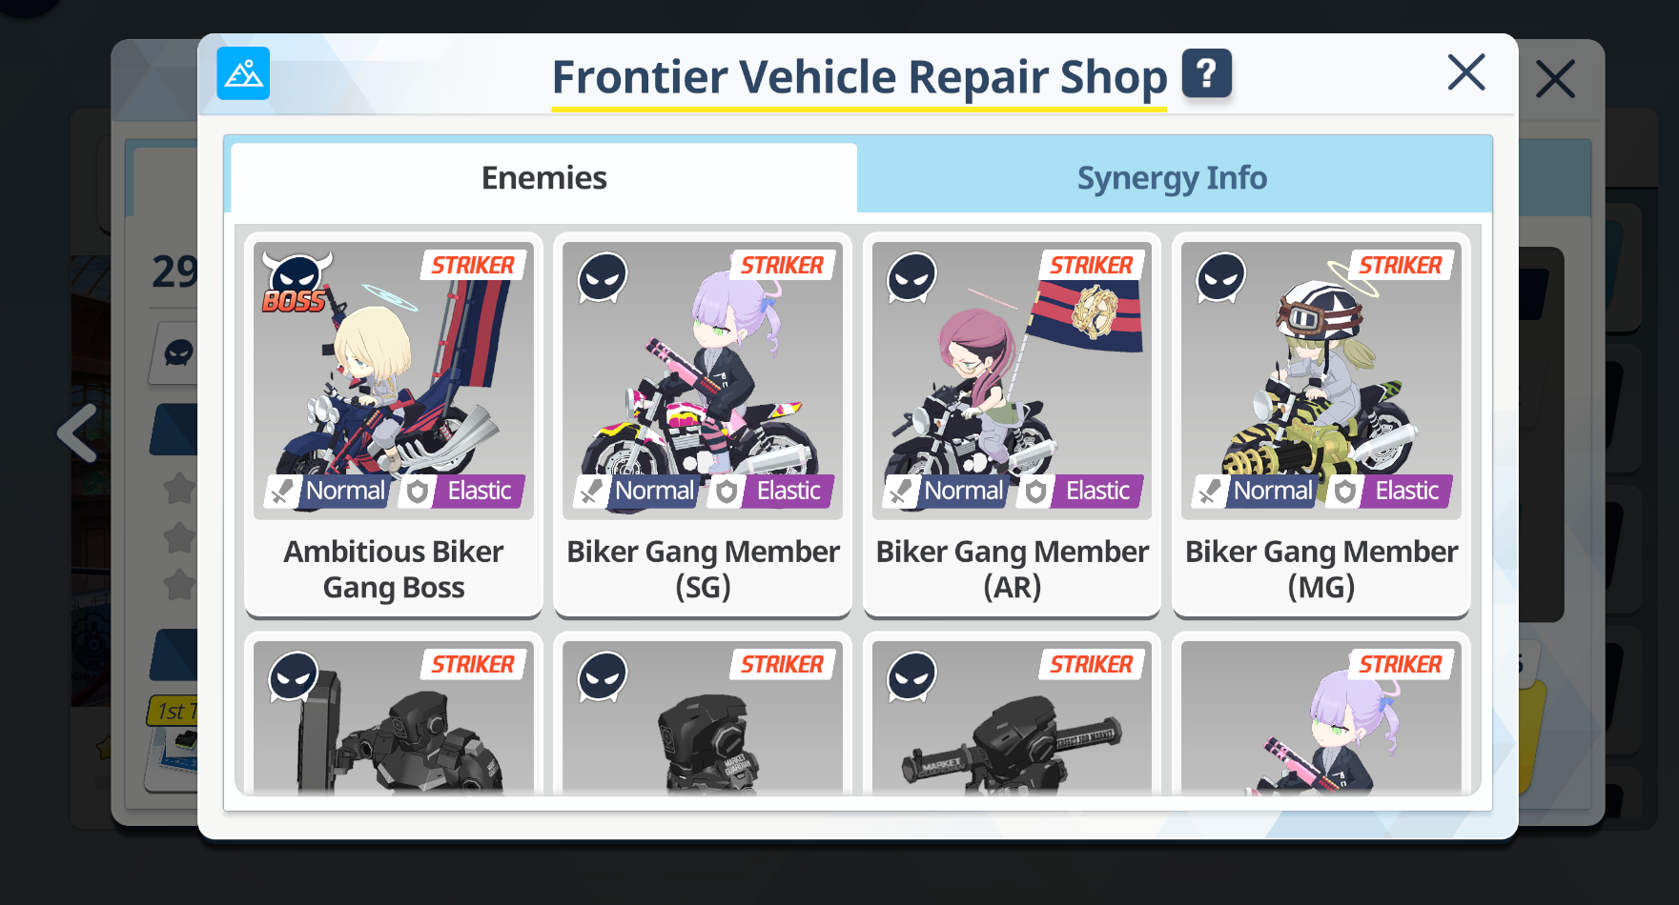
Task: Go to previous stage with left arrow
Action: [x=77, y=433]
